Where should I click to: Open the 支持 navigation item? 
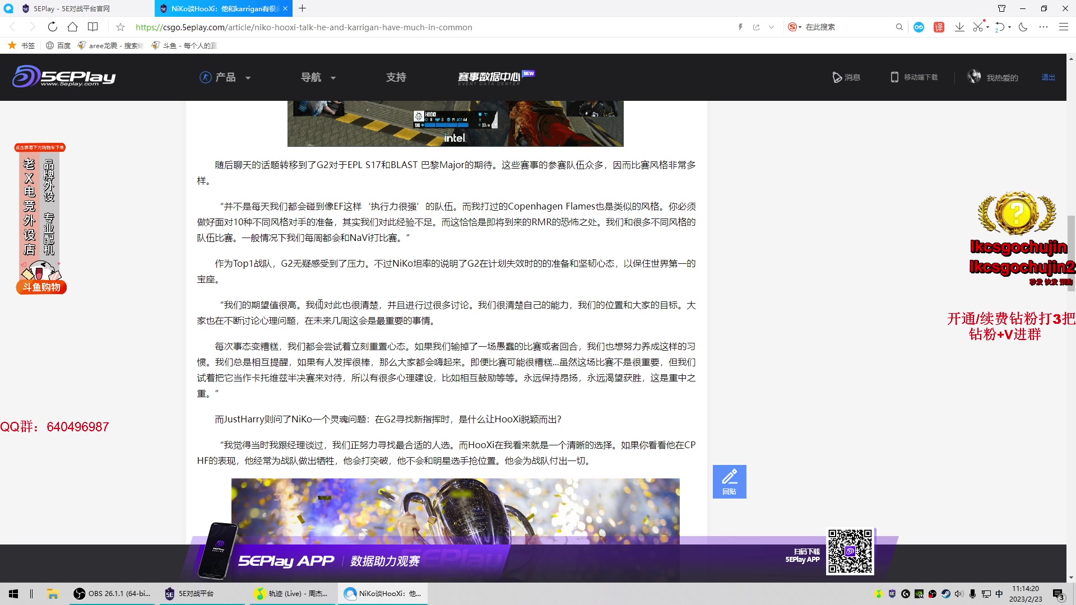tap(396, 77)
